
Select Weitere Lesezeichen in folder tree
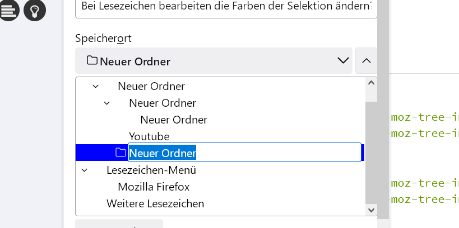pos(155,203)
